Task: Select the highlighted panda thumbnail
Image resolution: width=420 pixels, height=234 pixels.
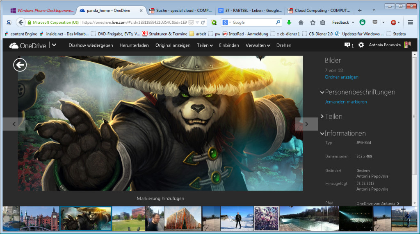Action: [x=86, y=218]
